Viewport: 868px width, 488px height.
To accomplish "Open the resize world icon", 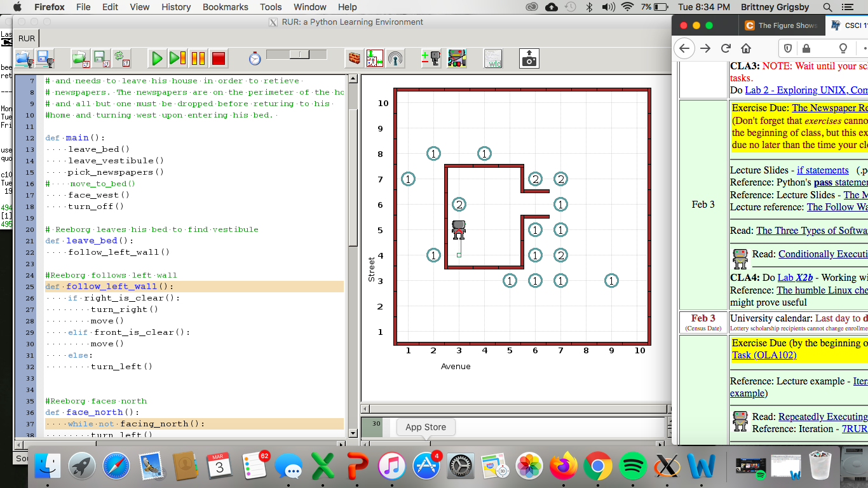I will pyautogui.click(x=375, y=58).
